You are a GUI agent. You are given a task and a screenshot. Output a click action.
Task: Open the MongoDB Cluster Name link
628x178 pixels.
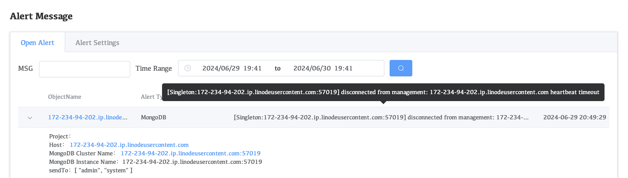point(190,154)
